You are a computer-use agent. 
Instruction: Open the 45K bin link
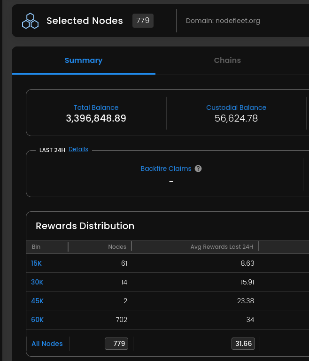tap(37, 301)
